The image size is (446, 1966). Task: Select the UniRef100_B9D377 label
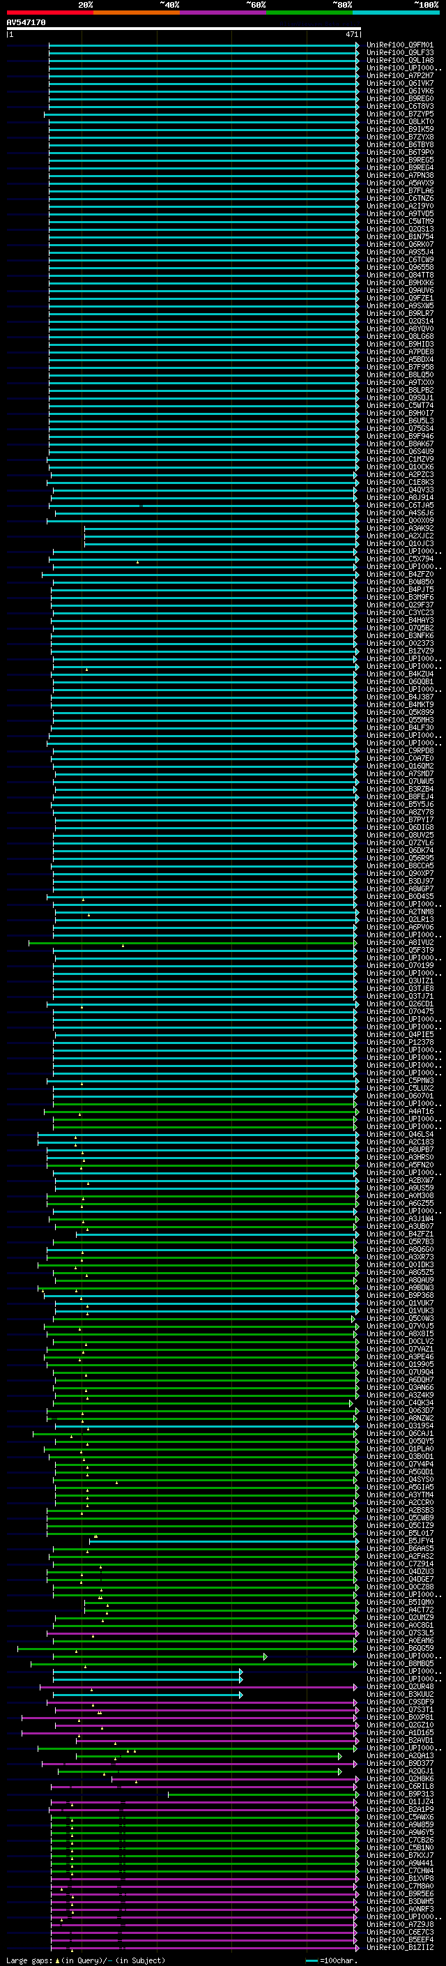click(399, 1763)
